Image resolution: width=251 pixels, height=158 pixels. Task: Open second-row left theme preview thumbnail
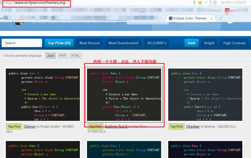[x=43, y=149]
